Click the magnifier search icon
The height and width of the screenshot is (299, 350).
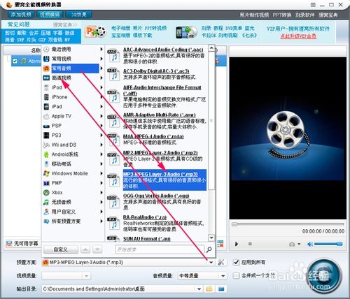pos(209,249)
